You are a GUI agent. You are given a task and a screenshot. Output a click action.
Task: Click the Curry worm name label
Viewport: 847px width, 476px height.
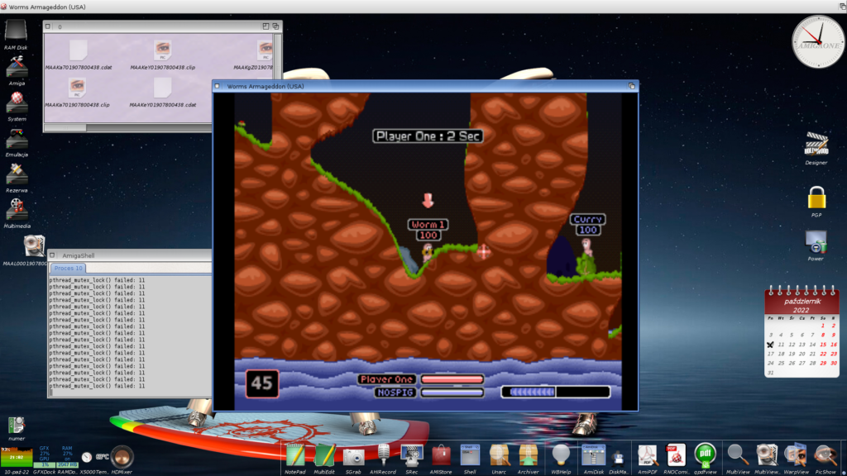(588, 219)
